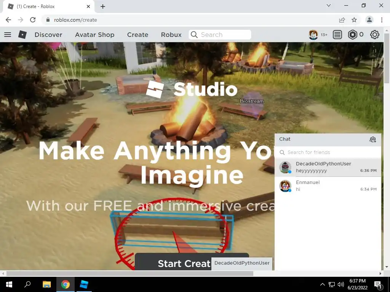Open the Chrome three-dot menu
This screenshot has height=292, width=390.
coord(382,20)
